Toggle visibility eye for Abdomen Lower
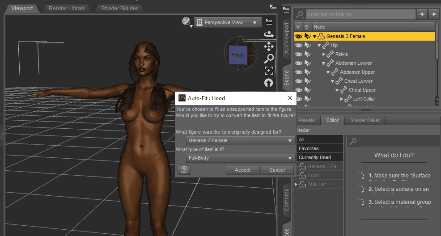The width and height of the screenshot is (441, 236). (299, 63)
